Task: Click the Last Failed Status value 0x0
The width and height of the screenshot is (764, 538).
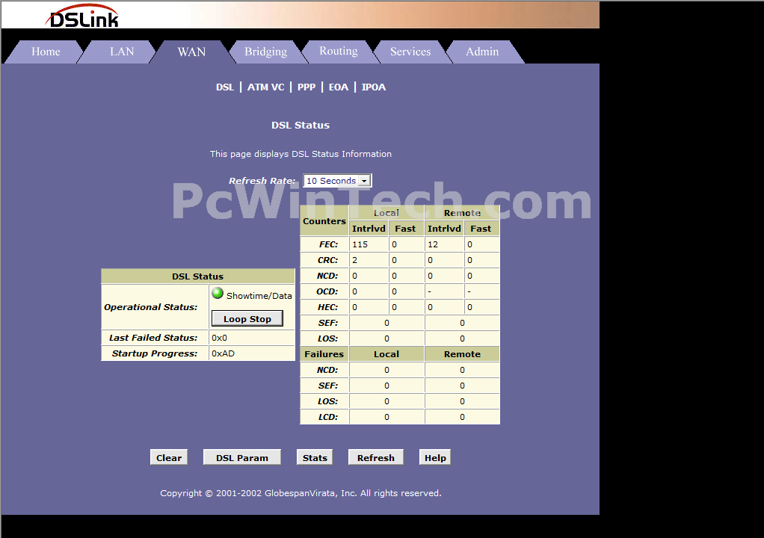Action: [x=219, y=338]
